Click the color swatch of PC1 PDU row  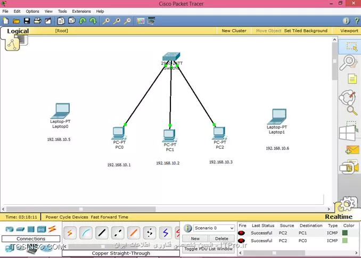[345, 233]
